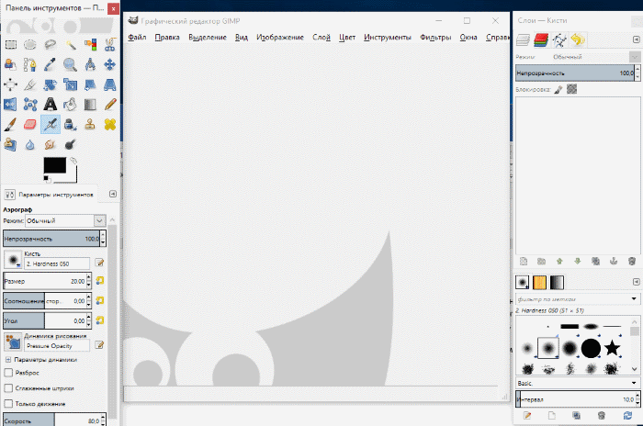Activate the Text tool

click(51, 105)
